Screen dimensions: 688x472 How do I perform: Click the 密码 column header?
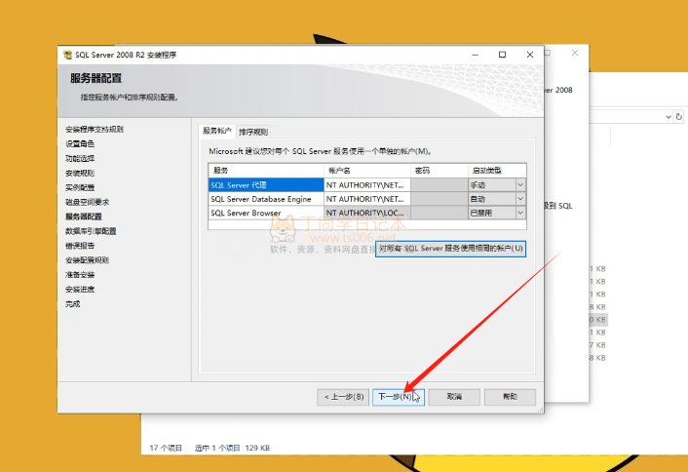click(440, 171)
